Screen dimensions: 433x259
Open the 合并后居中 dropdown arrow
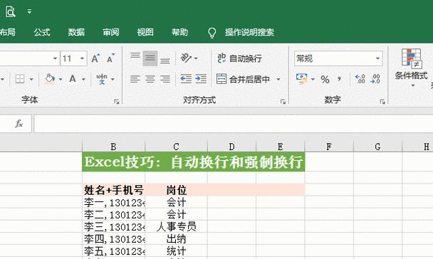point(278,80)
